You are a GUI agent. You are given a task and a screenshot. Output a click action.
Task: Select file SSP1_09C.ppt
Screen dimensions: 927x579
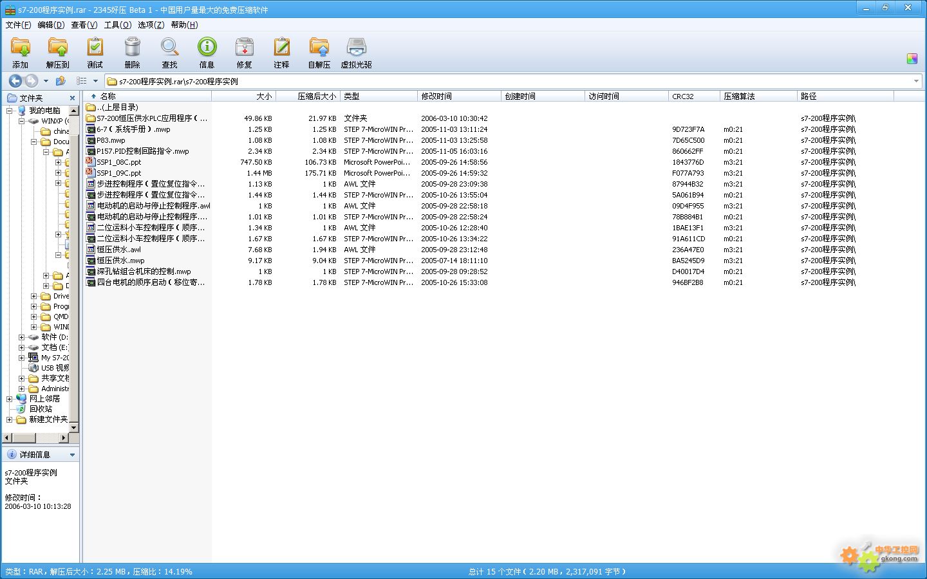[118, 173]
